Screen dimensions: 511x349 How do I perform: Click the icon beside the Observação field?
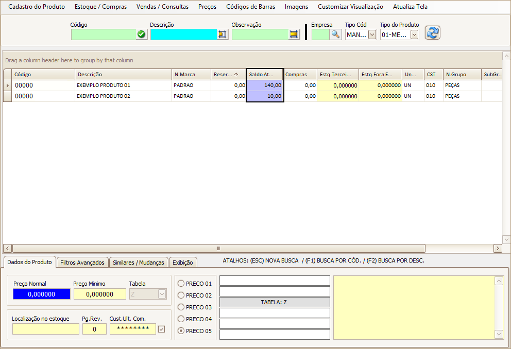[x=294, y=34]
